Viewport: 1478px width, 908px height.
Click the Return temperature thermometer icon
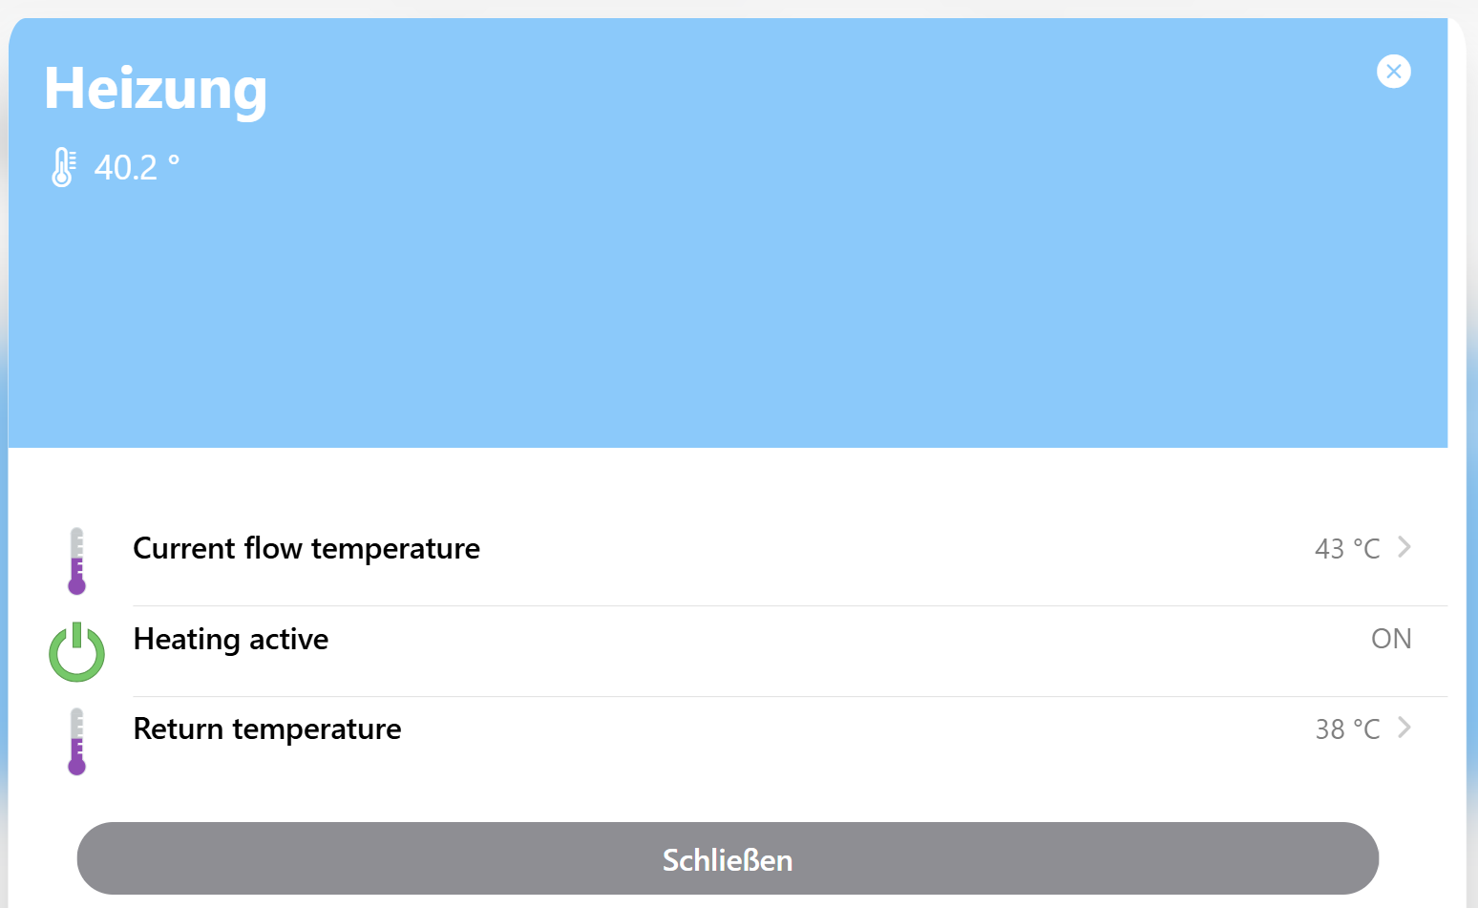tap(77, 742)
